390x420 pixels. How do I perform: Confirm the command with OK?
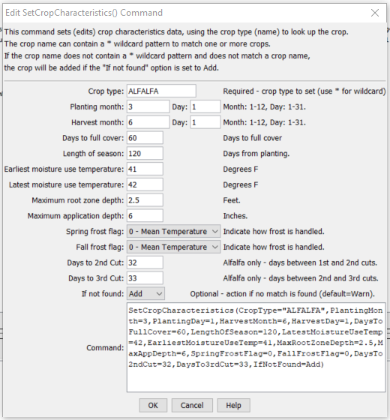[x=153, y=405]
